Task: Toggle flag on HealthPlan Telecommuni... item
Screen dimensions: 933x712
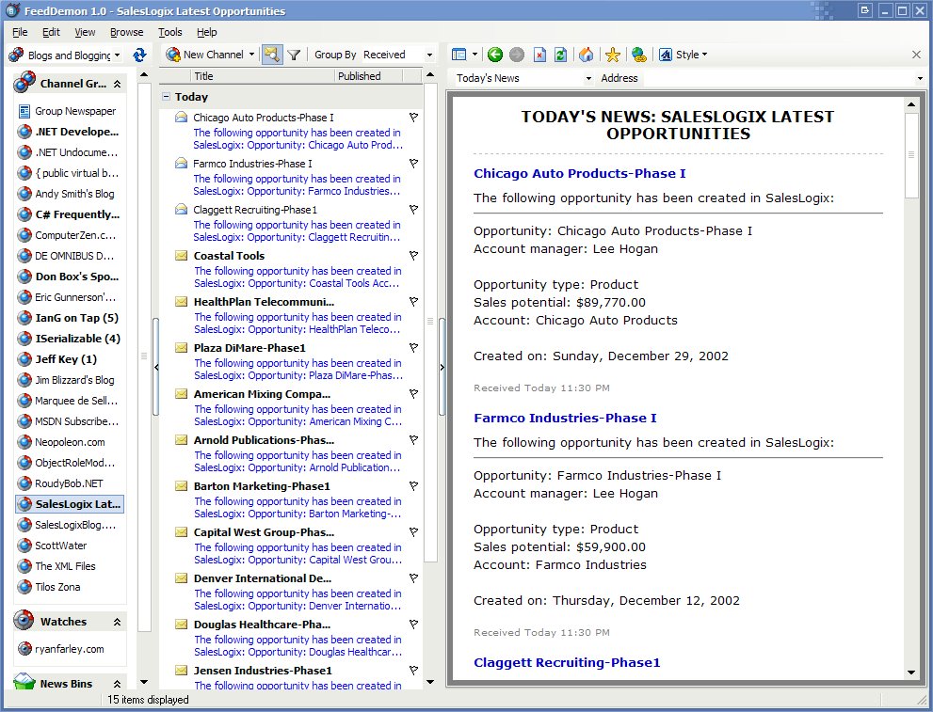Action: [x=413, y=302]
